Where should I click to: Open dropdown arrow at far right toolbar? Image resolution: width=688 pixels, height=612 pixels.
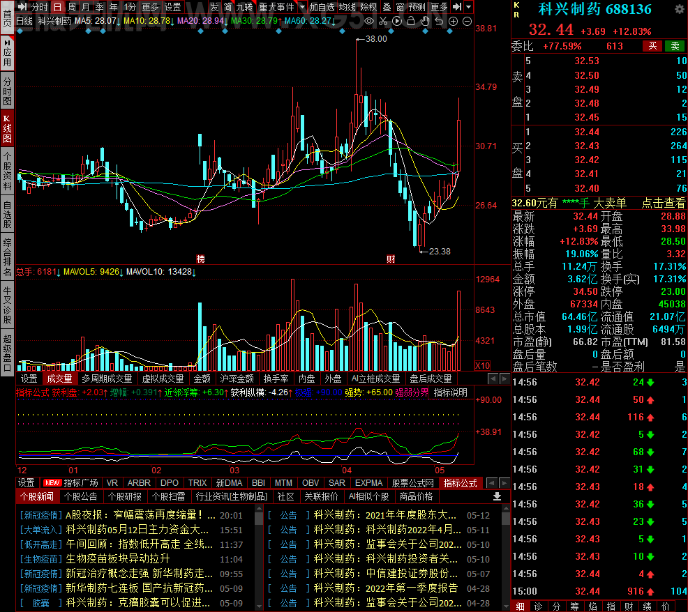(x=469, y=6)
